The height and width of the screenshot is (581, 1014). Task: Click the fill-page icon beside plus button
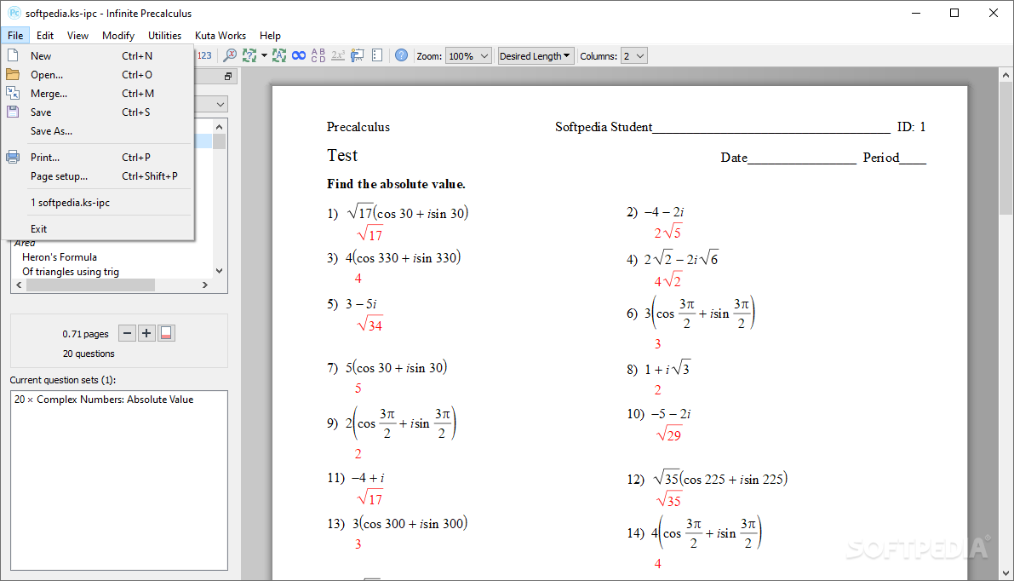click(166, 333)
